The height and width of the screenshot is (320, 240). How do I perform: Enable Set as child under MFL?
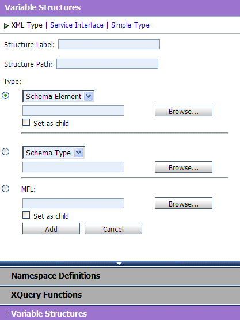point(26,215)
